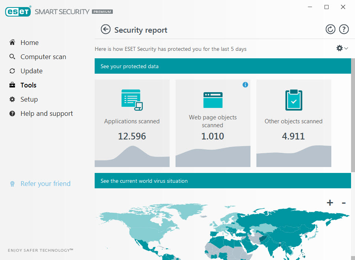Click the Help and support icon
This screenshot has width=355, height=260.
[x=12, y=113]
